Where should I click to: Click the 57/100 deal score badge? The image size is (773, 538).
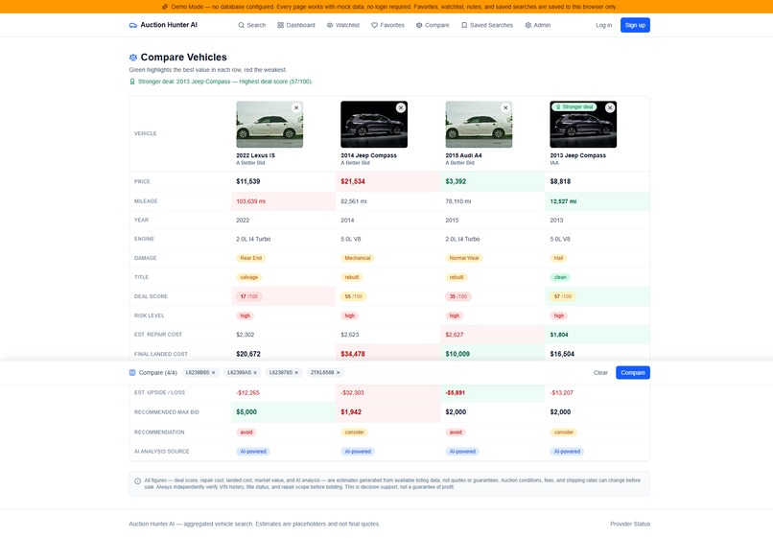(563, 296)
